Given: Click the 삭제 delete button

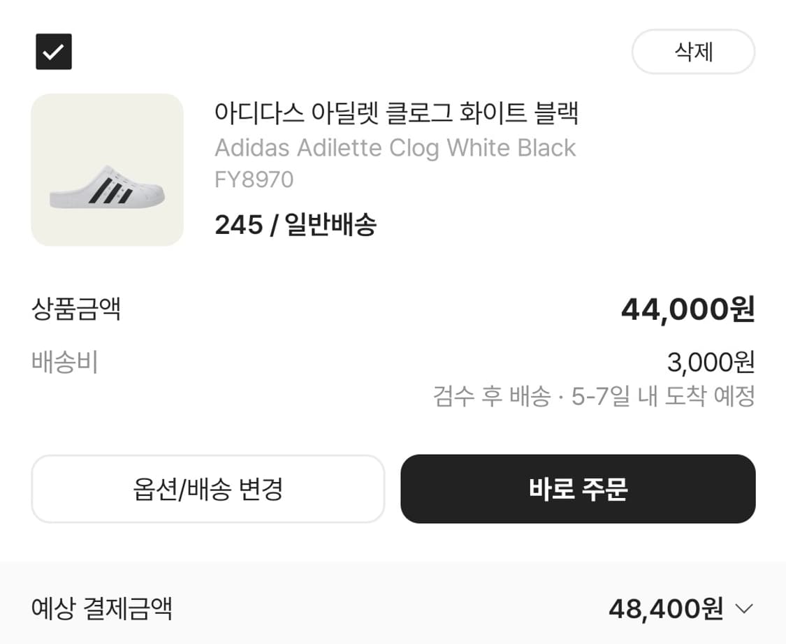Looking at the screenshot, I should [x=693, y=52].
